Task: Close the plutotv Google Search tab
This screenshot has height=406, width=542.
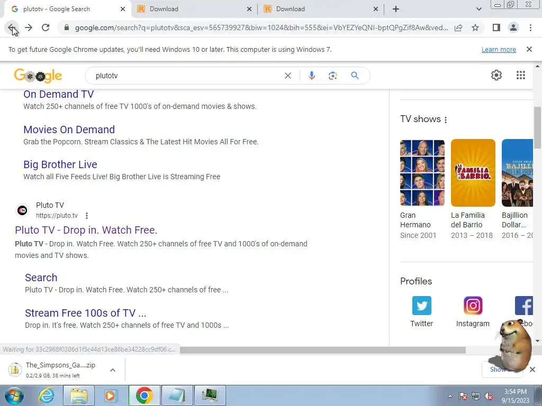Action: click(x=123, y=9)
